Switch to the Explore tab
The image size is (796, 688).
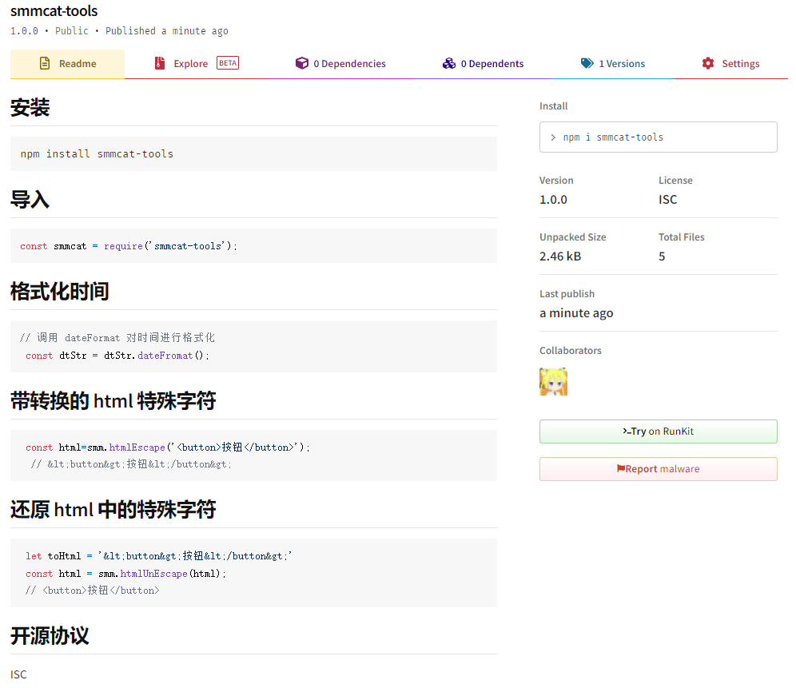point(196,64)
